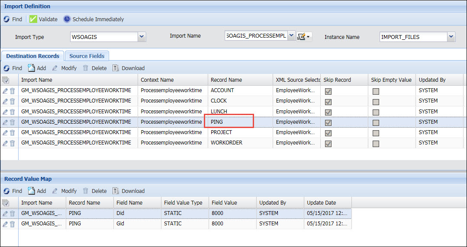The height and width of the screenshot is (247, 467).
Task: Click pencil edit icon on ACCOUNT row
Action: 5,91
